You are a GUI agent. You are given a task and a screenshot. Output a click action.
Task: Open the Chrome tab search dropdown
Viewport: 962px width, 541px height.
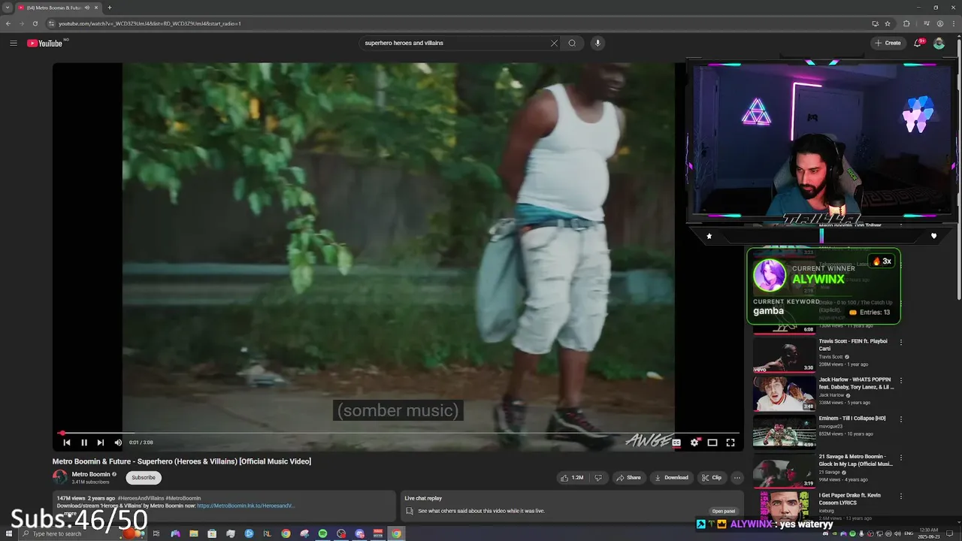coord(7,8)
